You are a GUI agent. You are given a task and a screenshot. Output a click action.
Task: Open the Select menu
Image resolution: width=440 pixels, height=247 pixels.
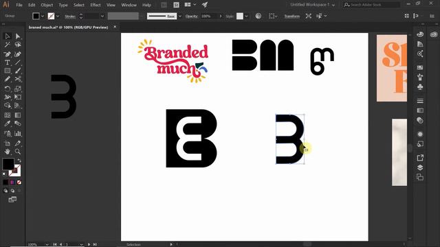tap(79, 5)
